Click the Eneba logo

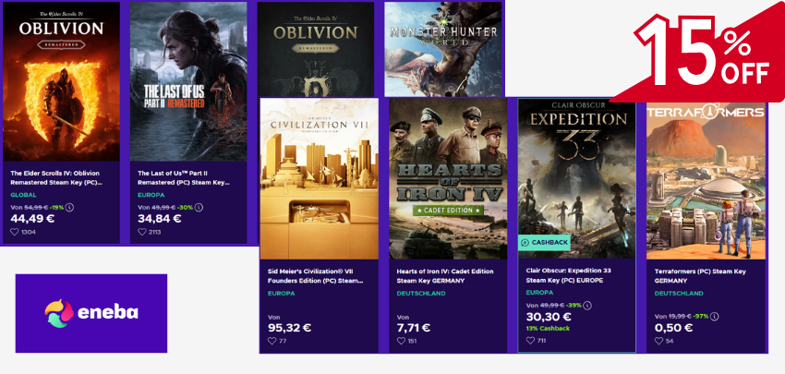point(91,312)
